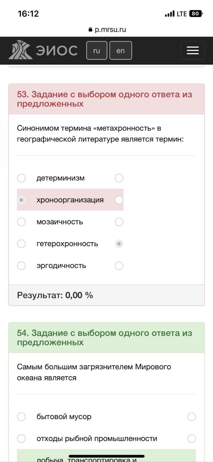The height and width of the screenshot is (462, 213).
Task: Select the left radio button for детерминизм
Action: pos(21,178)
